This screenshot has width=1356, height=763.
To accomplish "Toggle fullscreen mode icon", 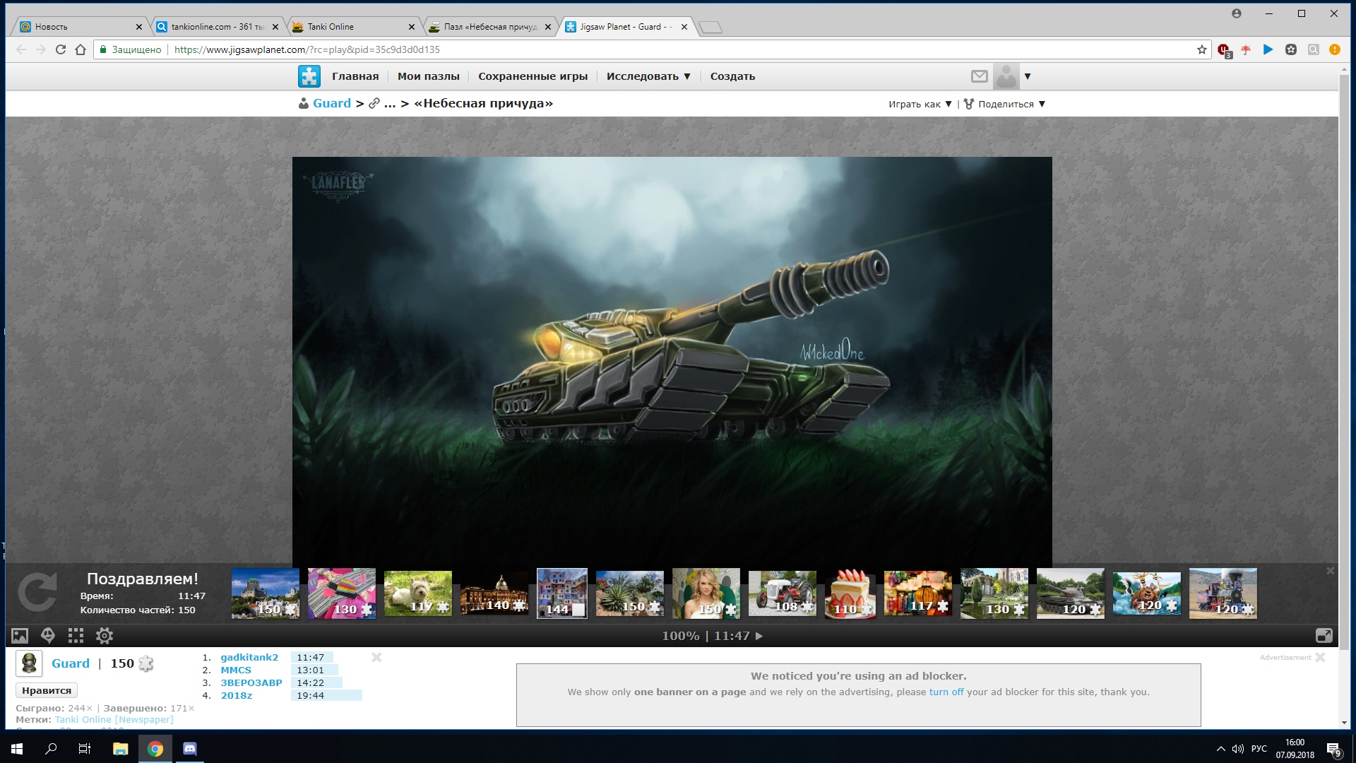I will (1324, 636).
